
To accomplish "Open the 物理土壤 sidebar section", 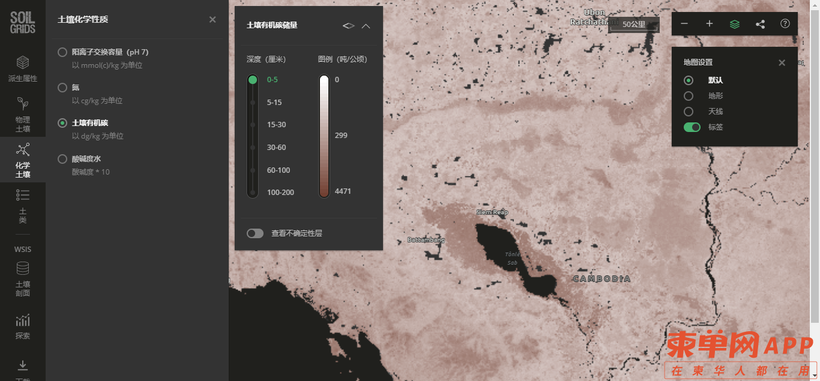I will point(23,114).
